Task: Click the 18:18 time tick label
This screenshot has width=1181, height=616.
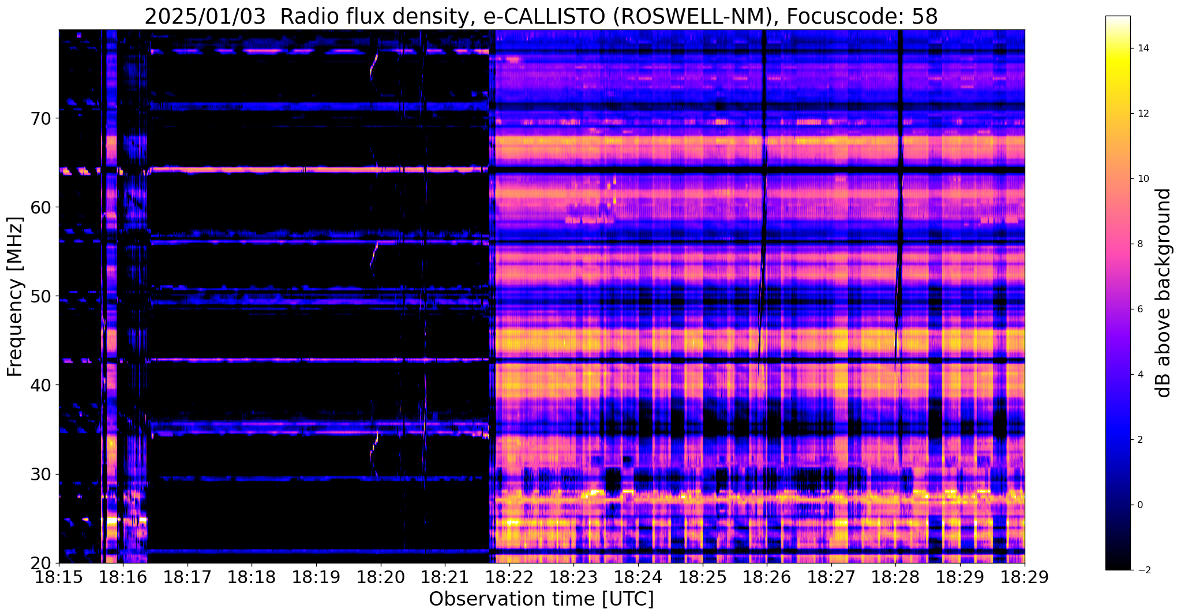Action: pyautogui.click(x=252, y=577)
